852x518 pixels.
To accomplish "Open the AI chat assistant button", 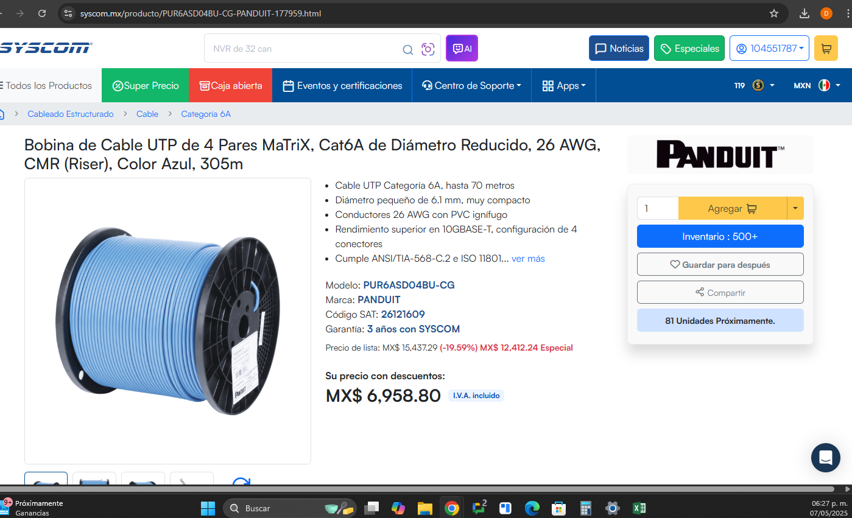I will pyautogui.click(x=462, y=48).
